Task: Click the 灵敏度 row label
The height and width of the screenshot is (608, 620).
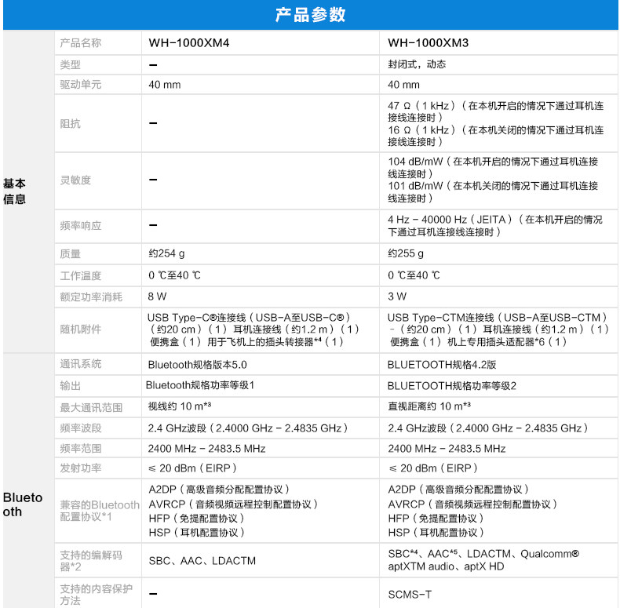Action: coord(75,180)
